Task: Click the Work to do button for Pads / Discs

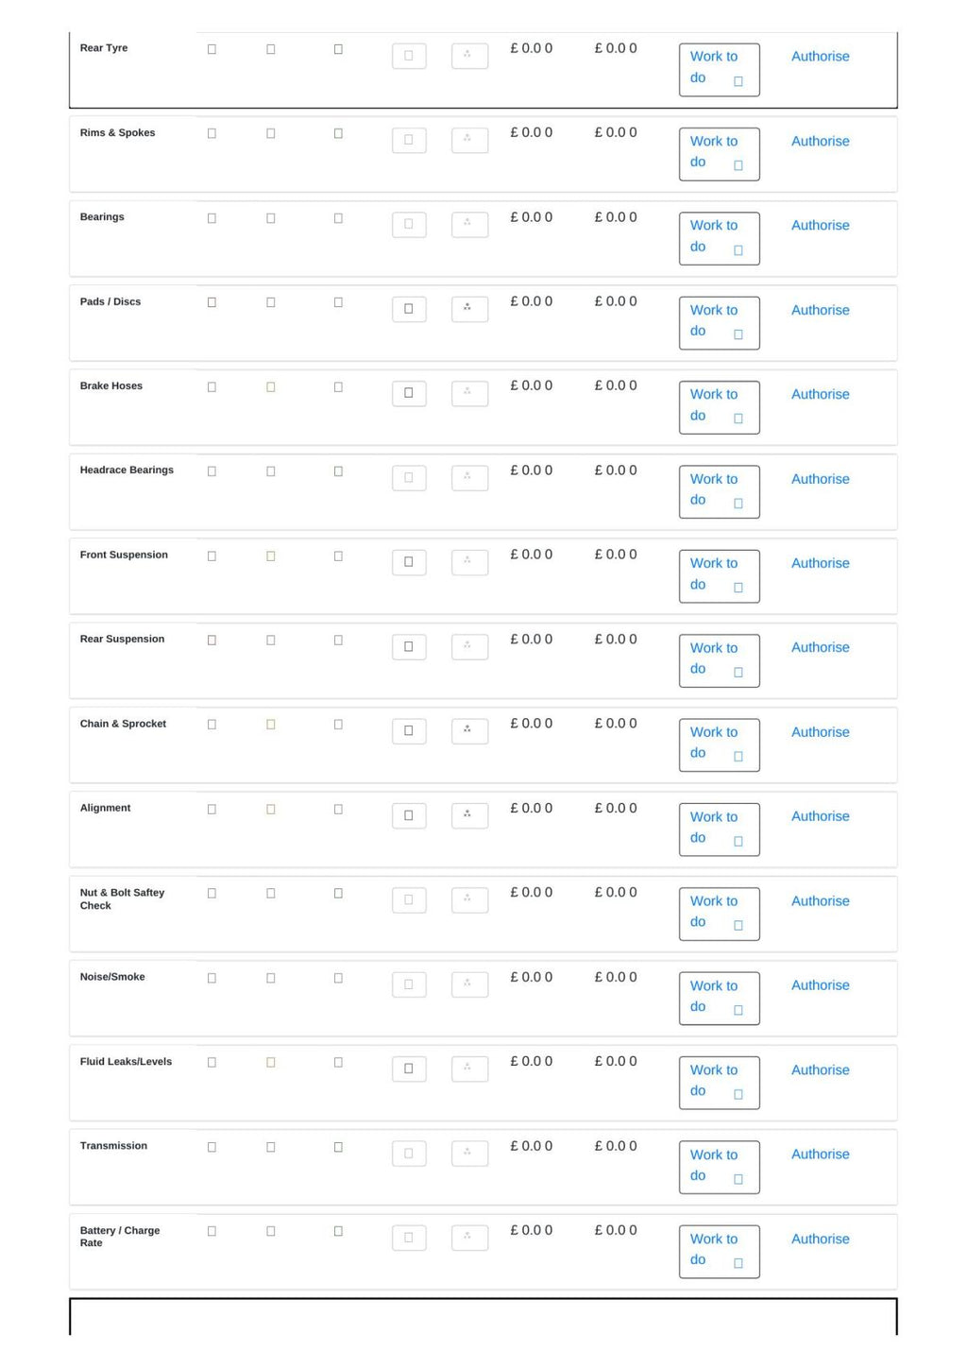Action: click(719, 322)
